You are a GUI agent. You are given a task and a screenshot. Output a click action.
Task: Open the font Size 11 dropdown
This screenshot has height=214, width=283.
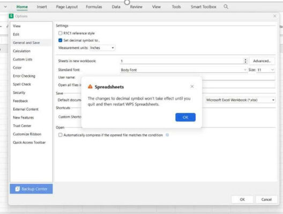pos(265,70)
